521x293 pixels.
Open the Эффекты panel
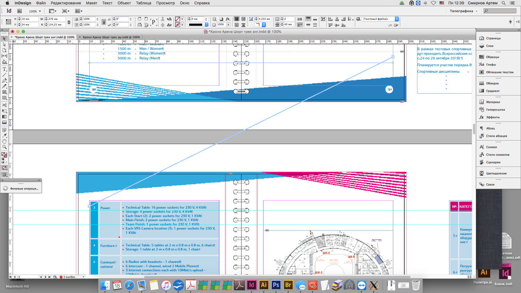pos(493,117)
